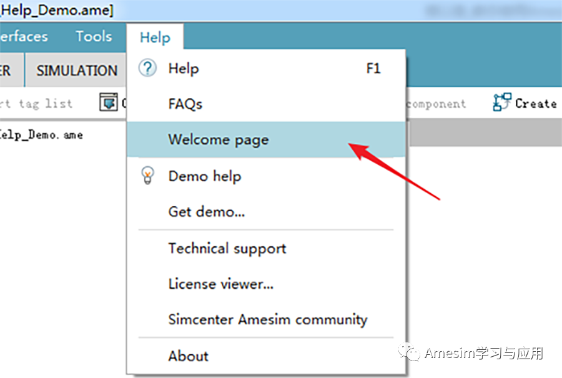Click the component toolbar label

coord(436,104)
